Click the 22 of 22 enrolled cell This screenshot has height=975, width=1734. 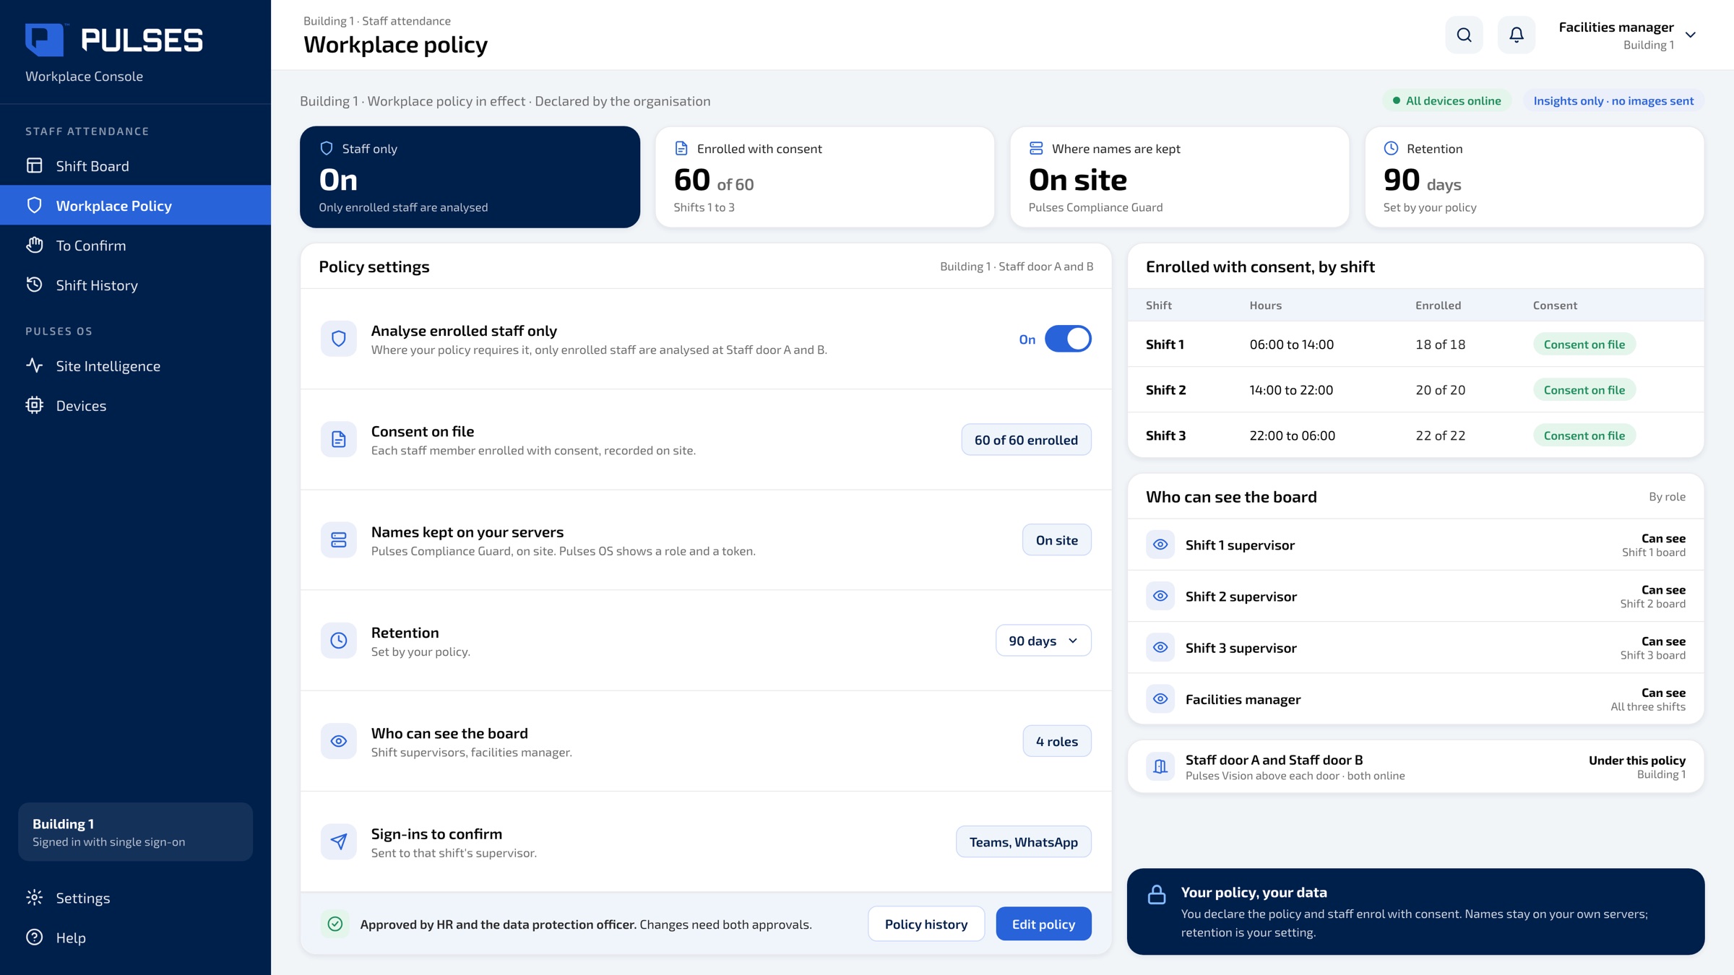click(x=1440, y=435)
